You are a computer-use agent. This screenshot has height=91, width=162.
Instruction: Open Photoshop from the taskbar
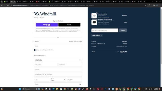pyautogui.click(x=105, y=89)
